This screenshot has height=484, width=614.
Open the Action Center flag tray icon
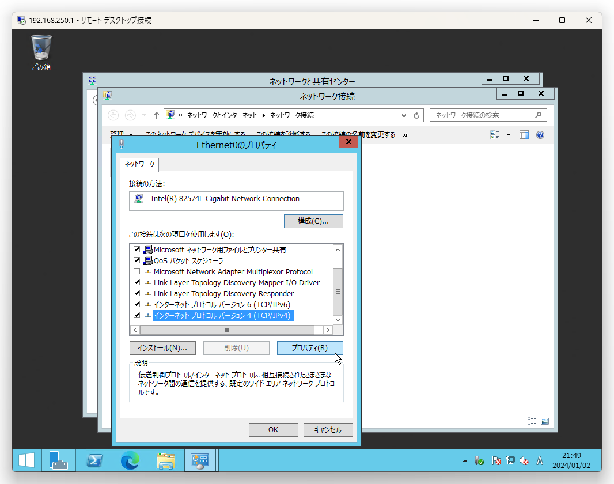496,461
